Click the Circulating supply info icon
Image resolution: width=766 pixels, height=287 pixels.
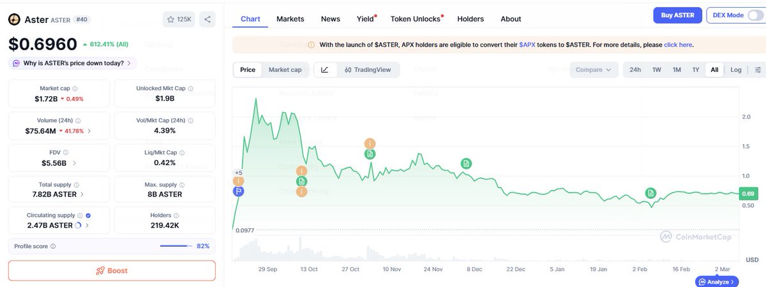click(x=80, y=216)
